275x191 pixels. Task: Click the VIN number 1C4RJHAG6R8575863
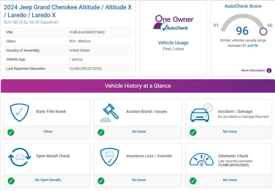87,32
